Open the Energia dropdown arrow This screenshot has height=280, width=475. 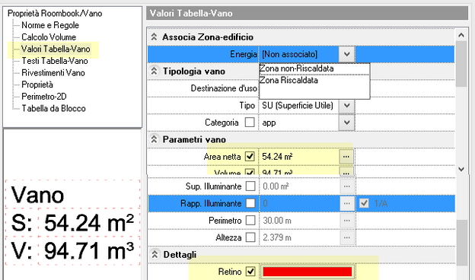coord(346,54)
